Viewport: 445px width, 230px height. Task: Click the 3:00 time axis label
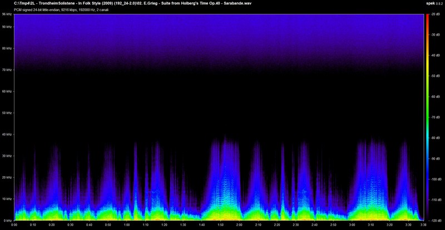tap(352, 224)
